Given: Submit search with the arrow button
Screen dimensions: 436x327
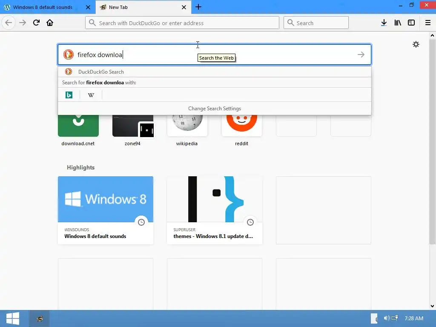Looking at the screenshot, I should pos(361,54).
